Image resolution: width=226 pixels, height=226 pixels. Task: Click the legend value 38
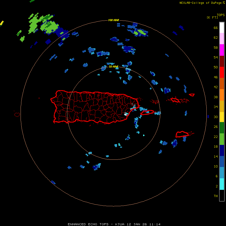pos(216,97)
